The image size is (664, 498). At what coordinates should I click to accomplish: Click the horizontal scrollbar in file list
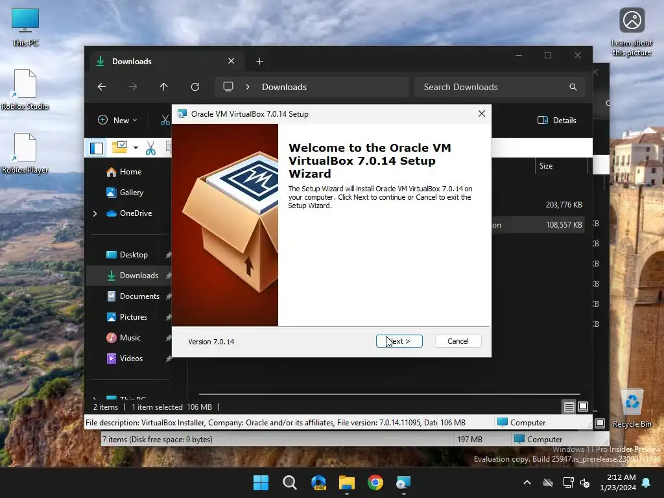tap(389, 394)
